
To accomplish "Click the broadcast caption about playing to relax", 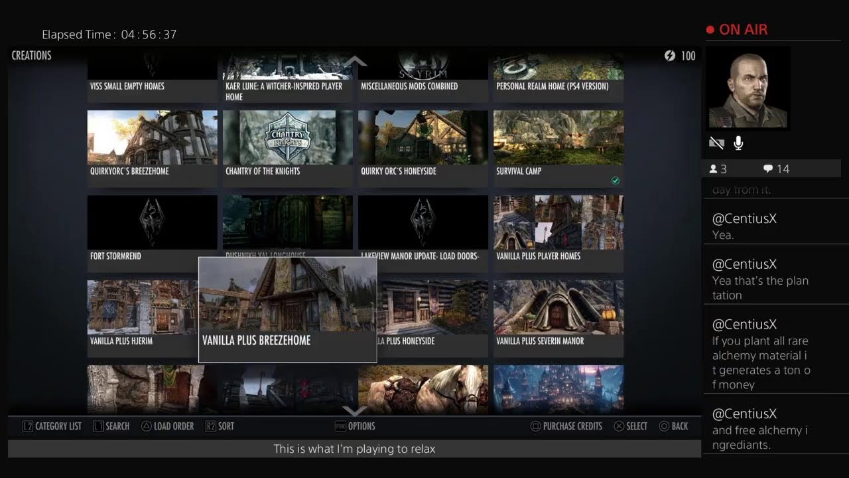I will tap(355, 449).
